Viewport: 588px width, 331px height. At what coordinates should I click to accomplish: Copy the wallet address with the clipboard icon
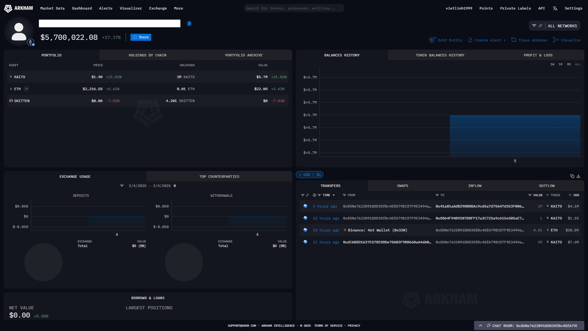[189, 24]
